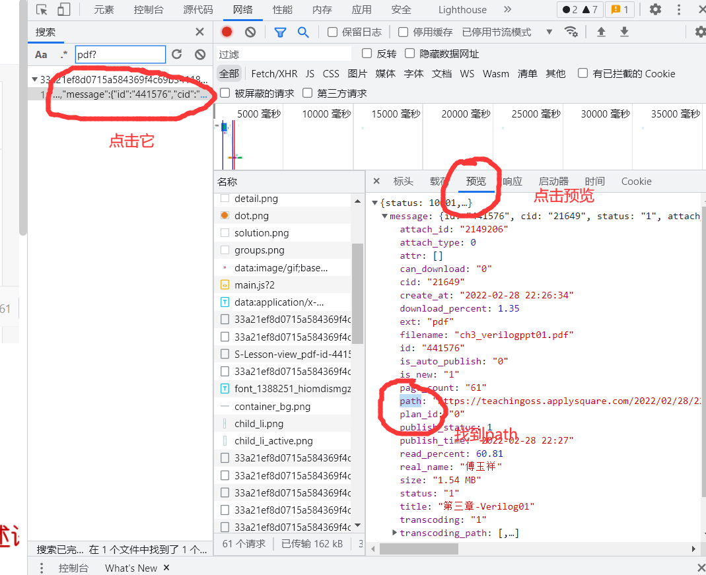The height and width of the screenshot is (575, 706).
Task: Click the horizontal scrollbar in preview pane
Action: (419, 549)
